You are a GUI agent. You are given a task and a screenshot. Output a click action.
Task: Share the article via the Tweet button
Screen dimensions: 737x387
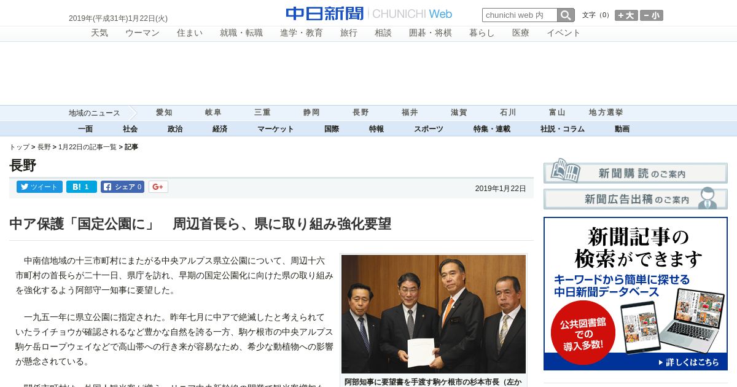click(x=39, y=187)
